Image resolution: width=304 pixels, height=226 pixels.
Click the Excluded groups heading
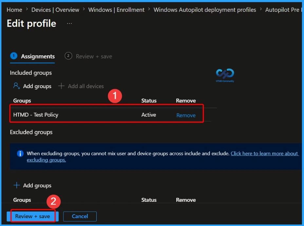31,132
